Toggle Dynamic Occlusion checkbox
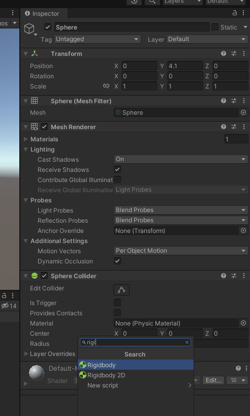Image resolution: width=250 pixels, height=416 pixels. pyautogui.click(x=117, y=261)
